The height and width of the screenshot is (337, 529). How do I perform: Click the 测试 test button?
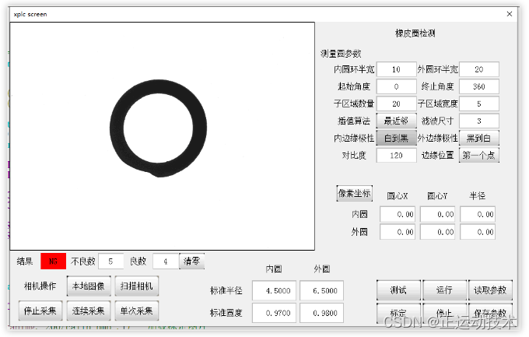(x=398, y=290)
